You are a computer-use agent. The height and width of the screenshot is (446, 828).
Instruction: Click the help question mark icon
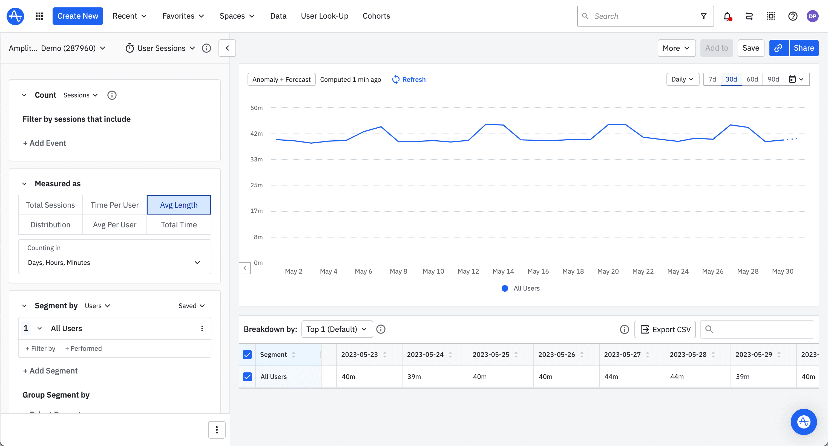793,16
